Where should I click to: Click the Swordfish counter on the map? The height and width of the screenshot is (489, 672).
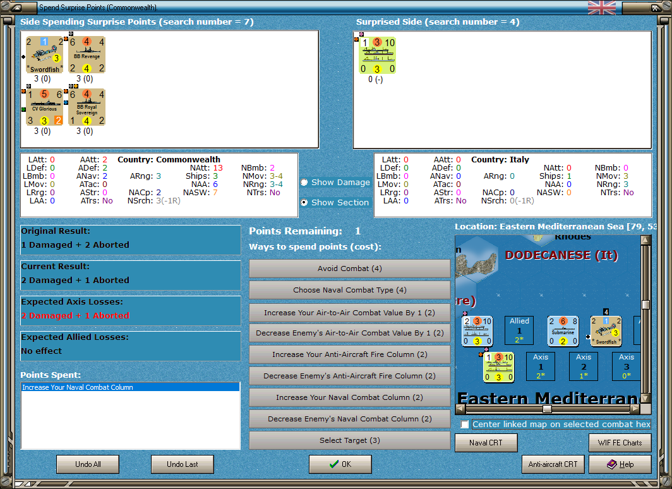point(606,331)
